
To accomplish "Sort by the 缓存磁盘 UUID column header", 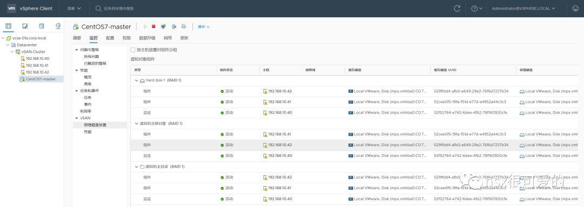I will [444, 70].
